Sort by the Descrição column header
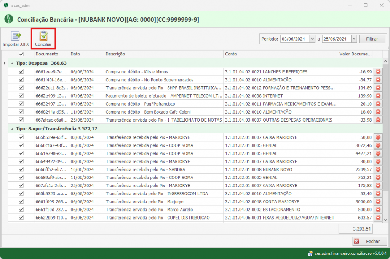Viewport: 390px width, 259px height. (164, 54)
